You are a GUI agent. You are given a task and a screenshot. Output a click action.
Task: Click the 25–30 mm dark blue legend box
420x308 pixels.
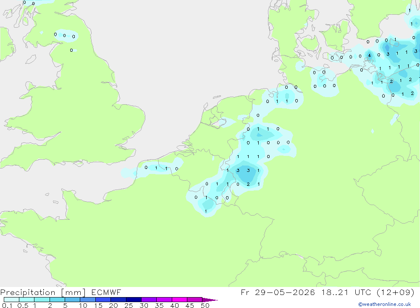tap(134, 300)
